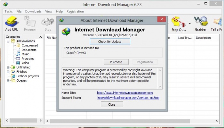Close the Categories panel
This screenshot has height=128, width=224.
click(x=41, y=37)
